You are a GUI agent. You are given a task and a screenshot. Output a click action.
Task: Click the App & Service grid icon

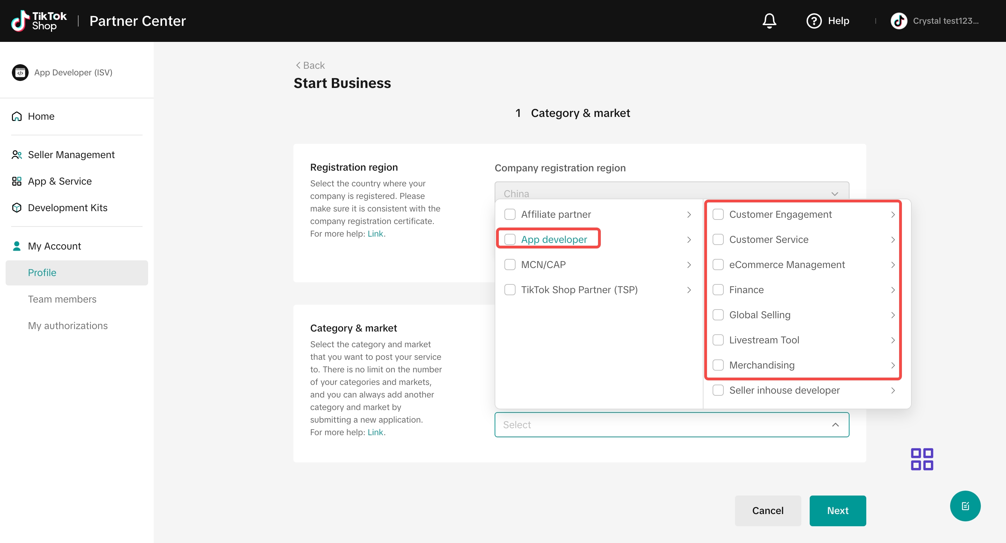17,181
